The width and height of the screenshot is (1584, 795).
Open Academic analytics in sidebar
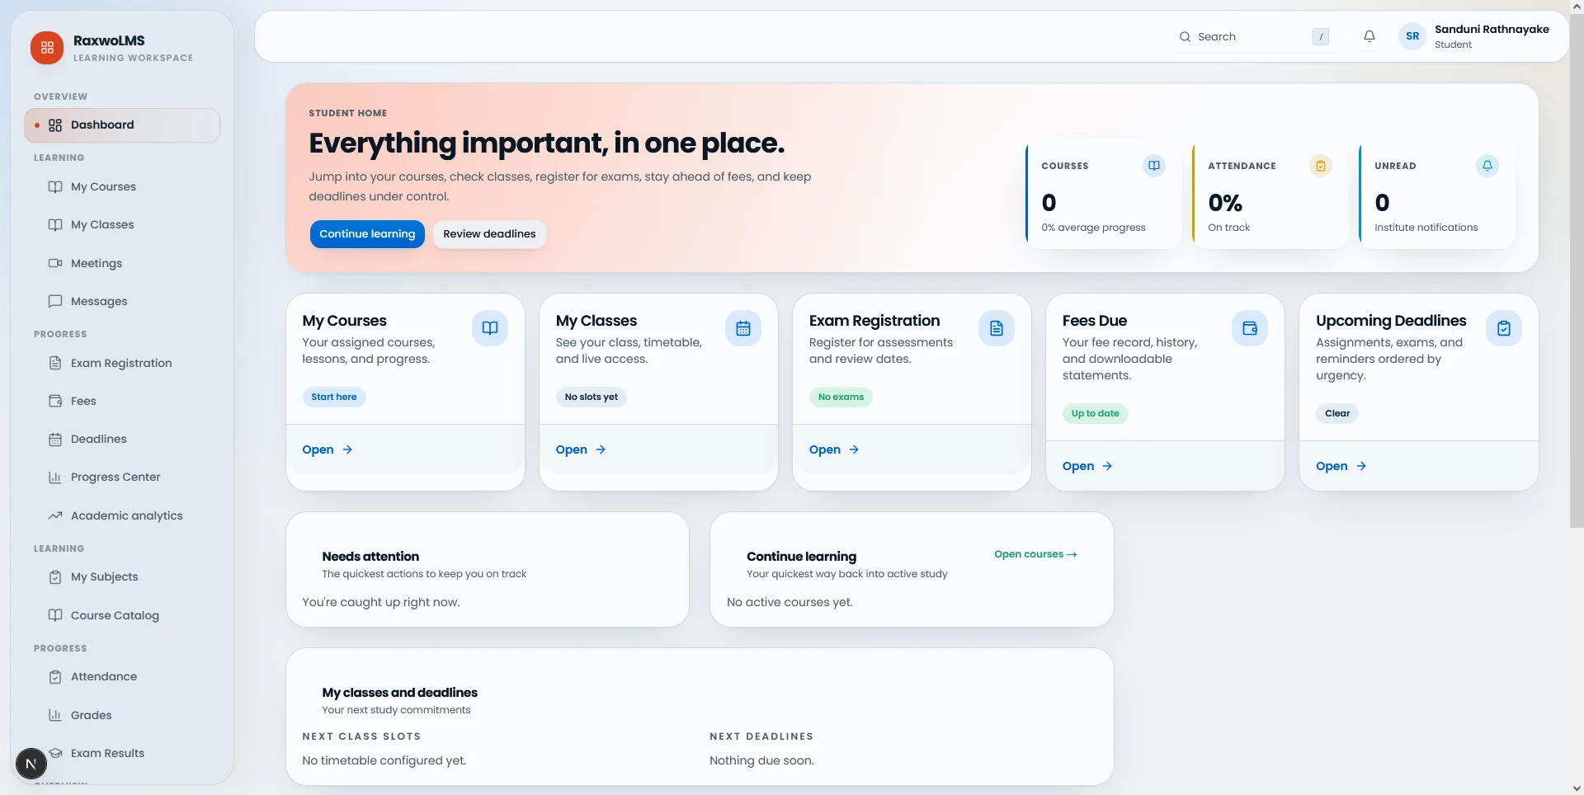[x=122, y=516]
